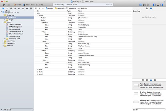The image size is (166, 111).
Task: Open the Symbol navigator
Action: tap(7, 8)
